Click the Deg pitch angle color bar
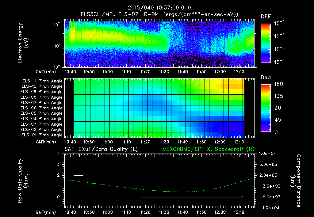Screen dimensions: 314x217 tap(266, 108)
